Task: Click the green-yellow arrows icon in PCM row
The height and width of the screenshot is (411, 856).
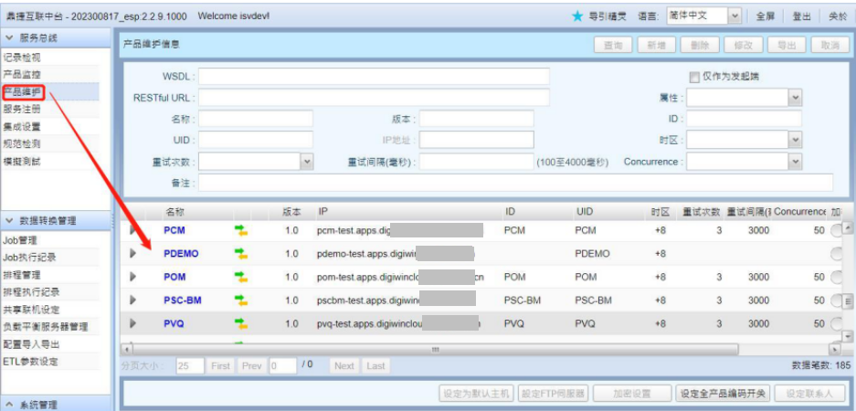Action: click(241, 230)
